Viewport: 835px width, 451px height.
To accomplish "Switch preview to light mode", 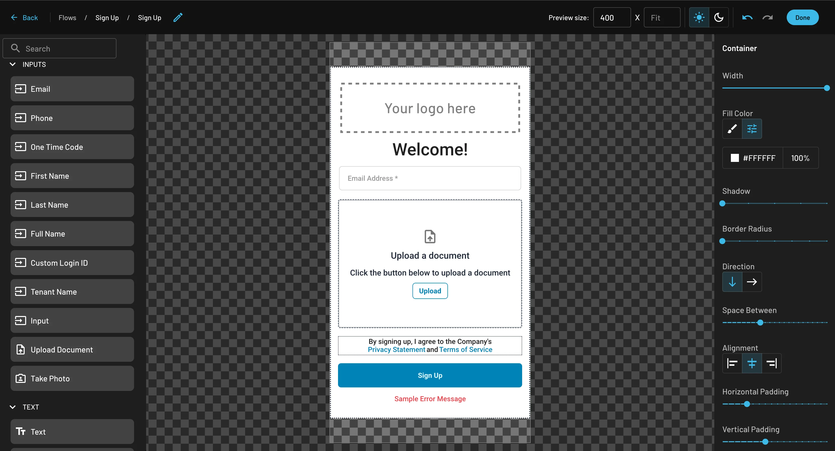I will (x=699, y=17).
